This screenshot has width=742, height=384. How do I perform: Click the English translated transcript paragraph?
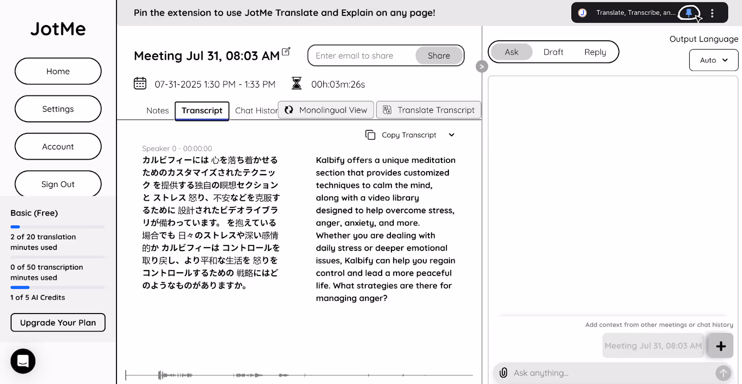pyautogui.click(x=386, y=229)
